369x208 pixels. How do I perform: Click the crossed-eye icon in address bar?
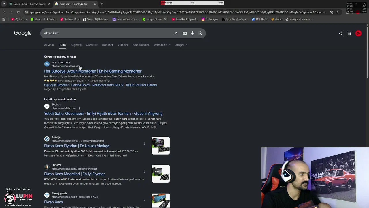(332, 12)
